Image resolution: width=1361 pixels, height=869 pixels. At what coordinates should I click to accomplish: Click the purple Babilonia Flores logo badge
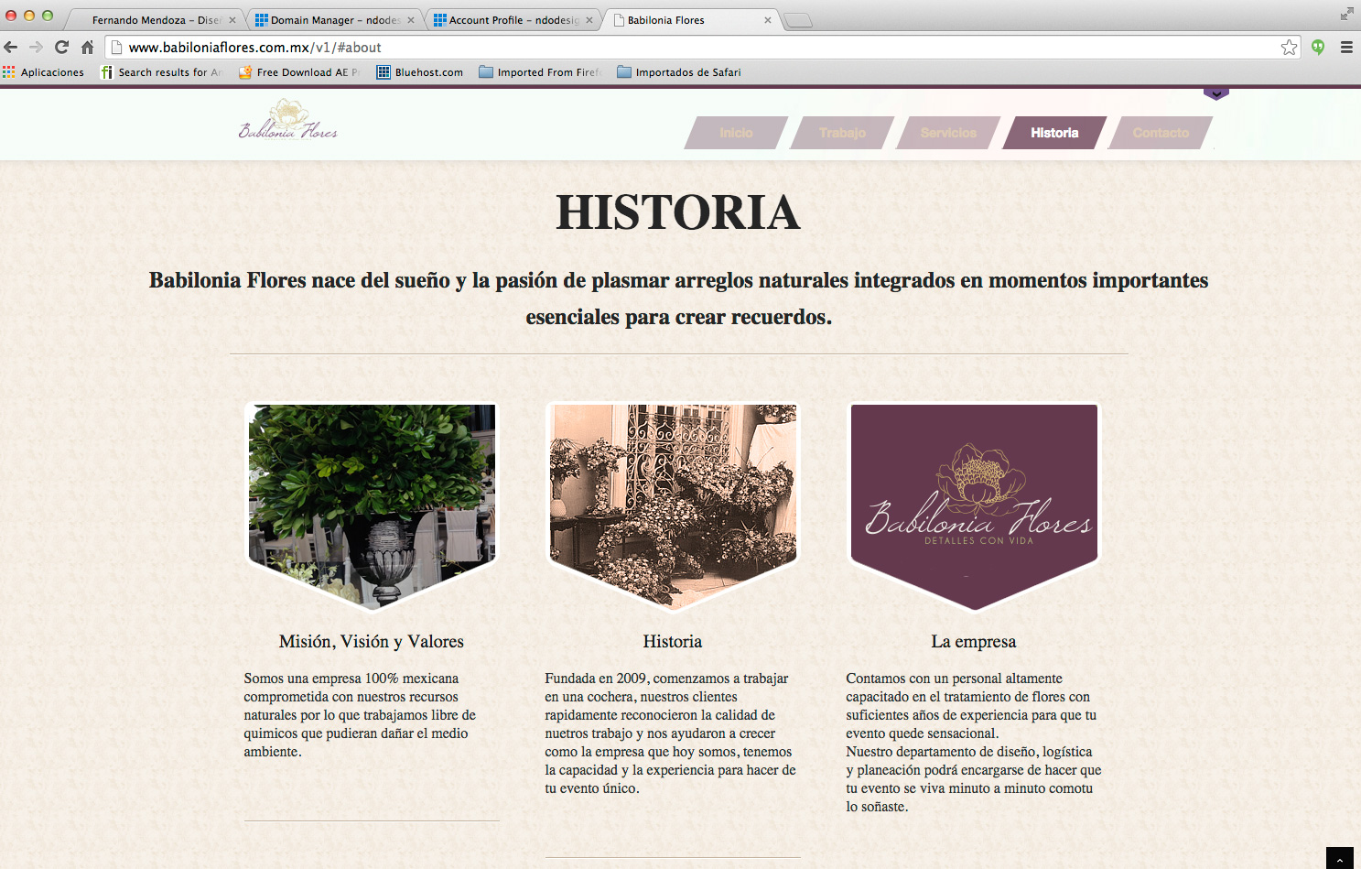tap(974, 506)
